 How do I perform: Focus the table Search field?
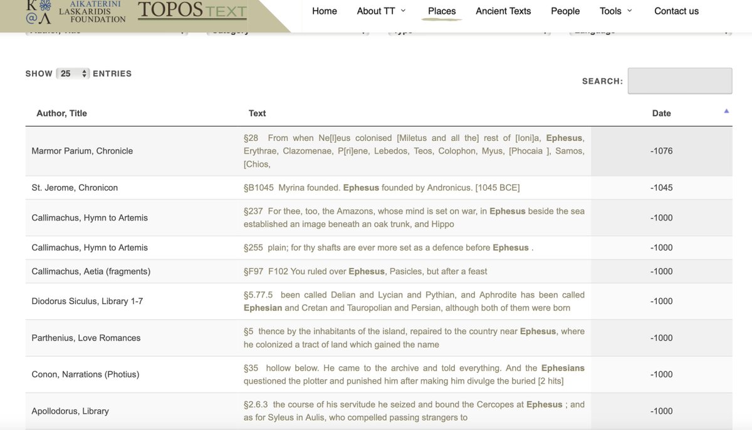(680, 81)
